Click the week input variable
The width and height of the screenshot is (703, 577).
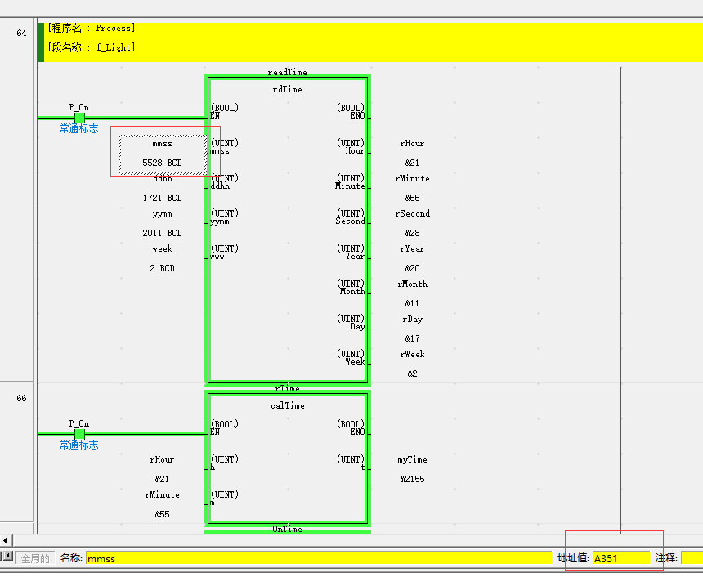(162, 249)
